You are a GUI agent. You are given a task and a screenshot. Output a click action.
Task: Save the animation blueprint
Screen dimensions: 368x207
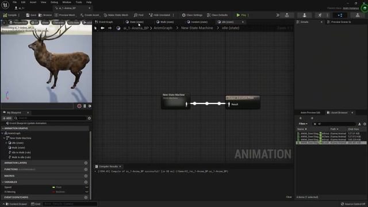click(x=31, y=15)
